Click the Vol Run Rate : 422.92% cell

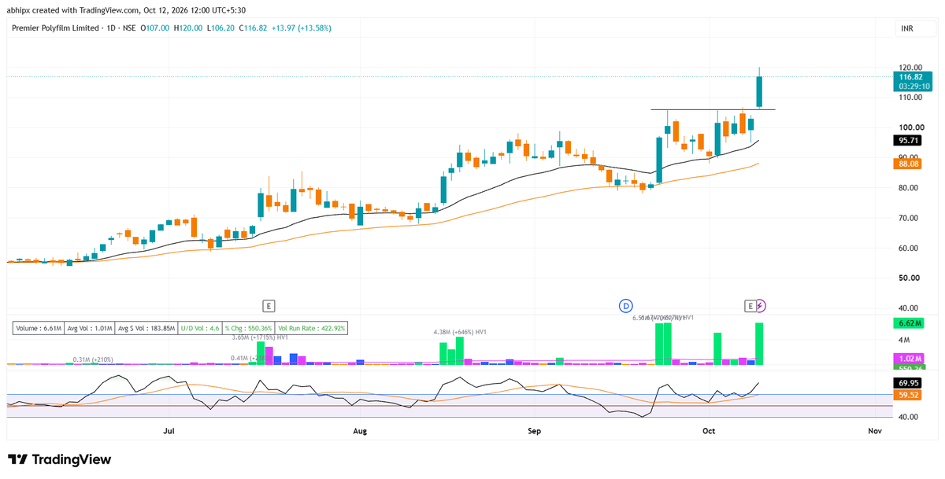[311, 329]
